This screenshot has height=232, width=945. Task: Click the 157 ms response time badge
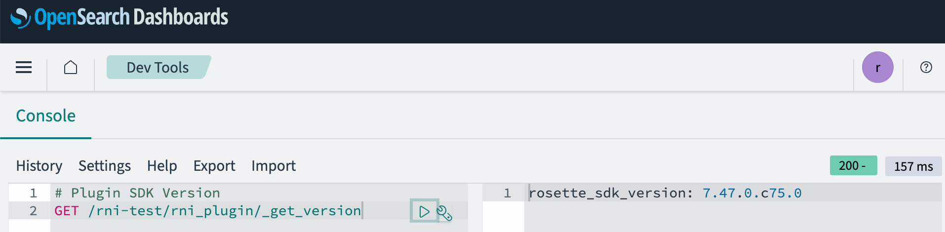[913, 166]
